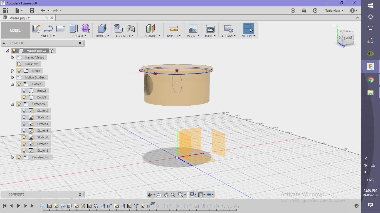This screenshot has width=380, height=213.
Task: Click the Pan hand tool
Action: click(x=166, y=195)
